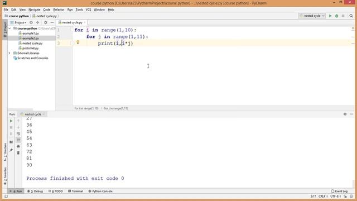Click course python in the navigation breadcrumb
The width and height of the screenshot is (357, 201).
[x=17, y=16]
